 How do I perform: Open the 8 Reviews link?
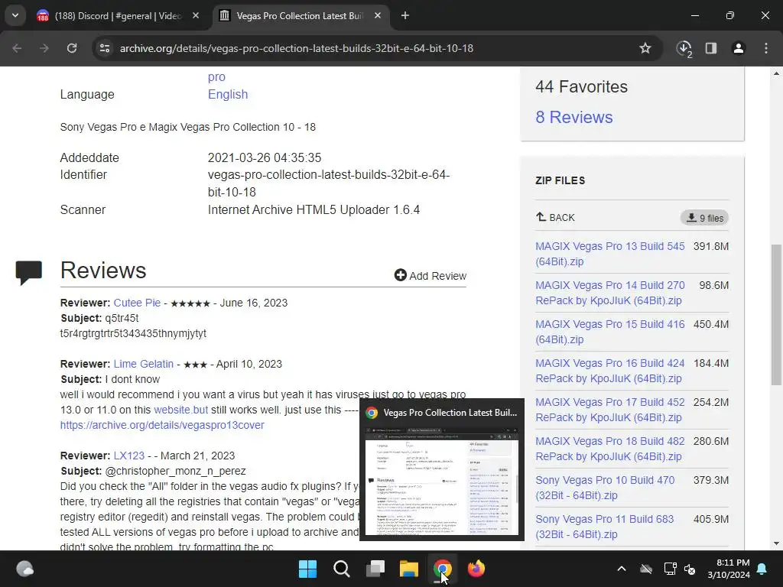[573, 117]
